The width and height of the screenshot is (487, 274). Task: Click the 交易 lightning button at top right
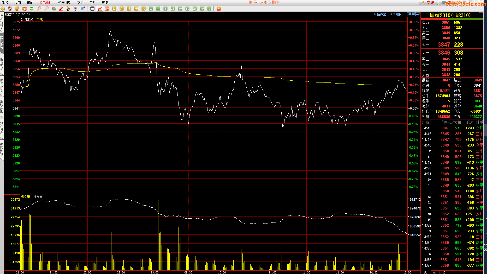pos(428,2)
